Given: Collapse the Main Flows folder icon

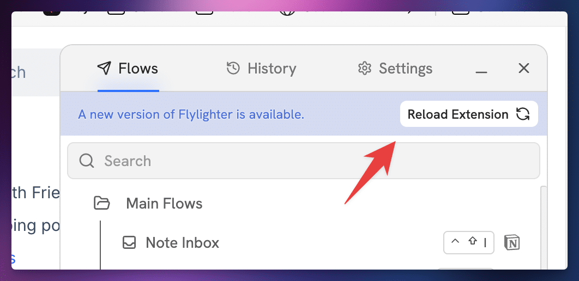Looking at the screenshot, I should tap(102, 204).
